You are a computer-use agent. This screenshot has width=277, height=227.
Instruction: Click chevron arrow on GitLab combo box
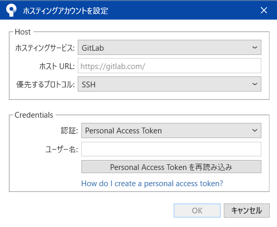pyautogui.click(x=255, y=48)
